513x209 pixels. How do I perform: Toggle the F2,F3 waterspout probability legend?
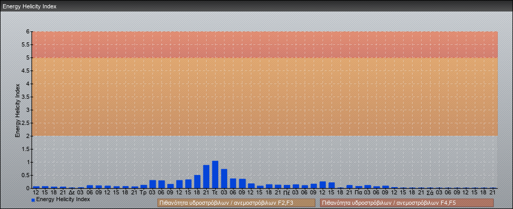click(x=236, y=203)
